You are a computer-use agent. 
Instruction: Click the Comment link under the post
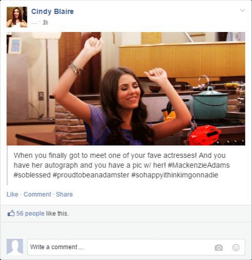[x=37, y=194]
